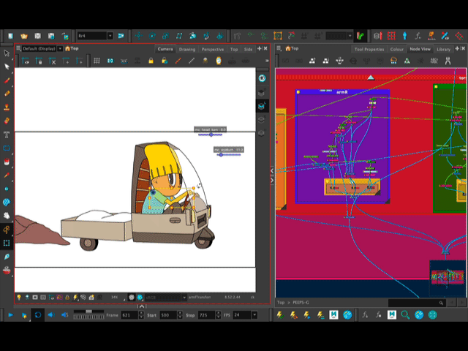Viewport: 468px width, 351px height.
Task: Toggle the loop playback button
Action: point(38,314)
